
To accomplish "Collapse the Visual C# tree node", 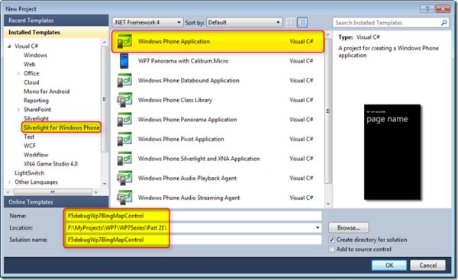I will tap(9, 46).
